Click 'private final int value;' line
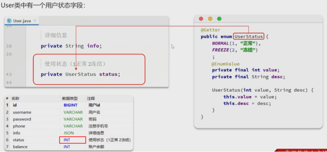Screen dimensions: 327x152 (x=246, y=70)
